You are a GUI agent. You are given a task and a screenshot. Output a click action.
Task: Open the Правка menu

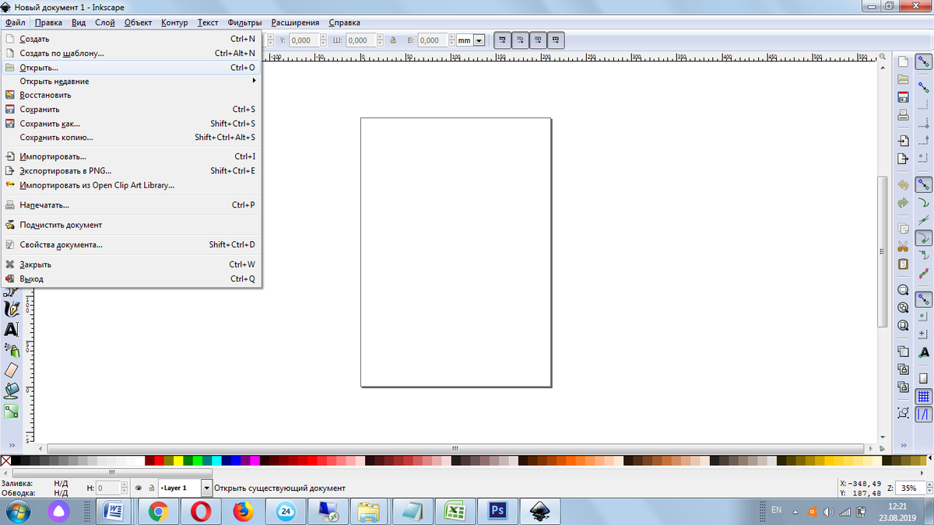coord(48,23)
